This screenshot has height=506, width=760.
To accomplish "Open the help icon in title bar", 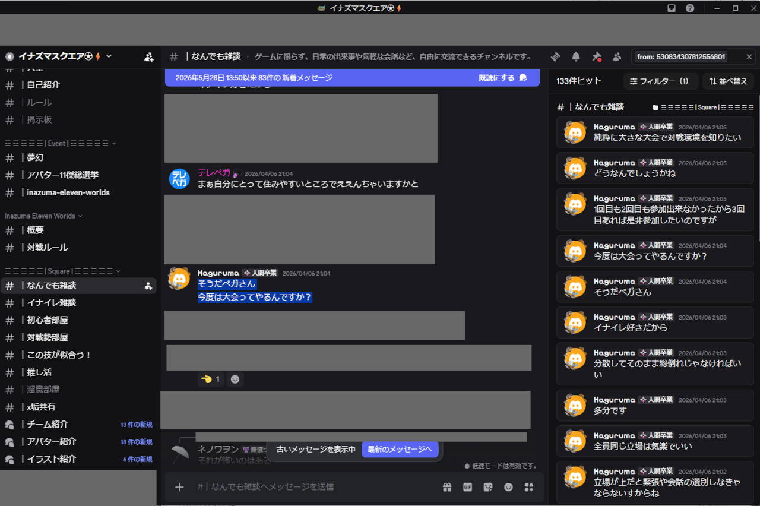I will pyautogui.click(x=690, y=8).
